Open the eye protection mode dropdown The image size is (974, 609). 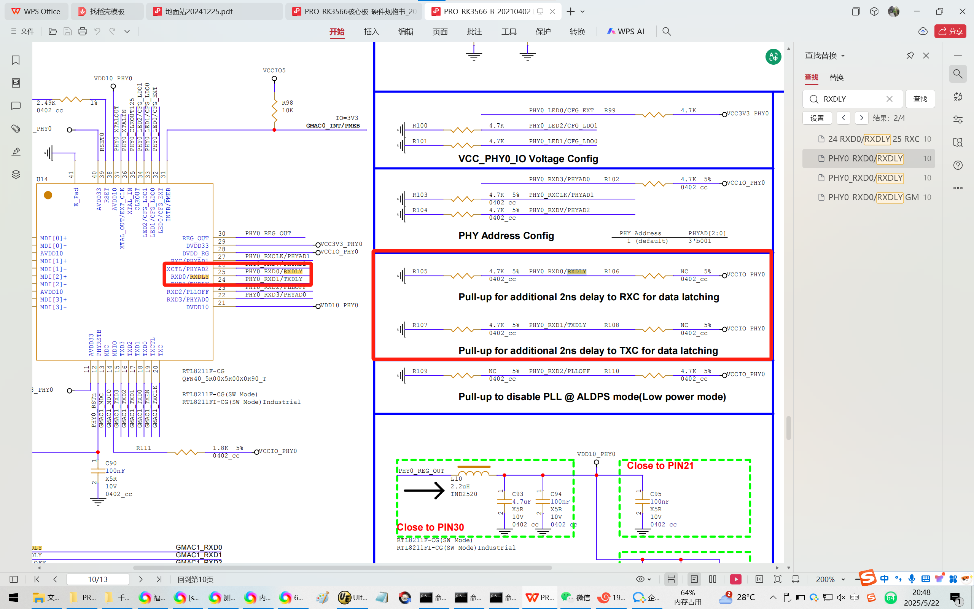(x=649, y=579)
